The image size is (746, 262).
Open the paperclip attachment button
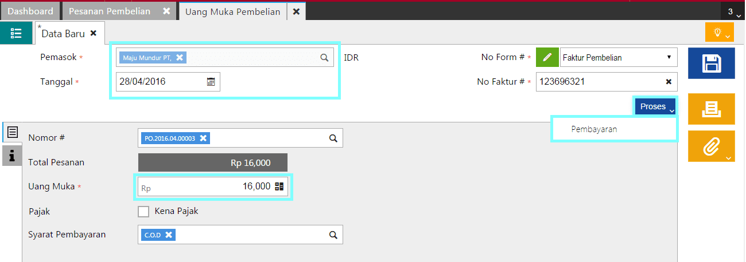pyautogui.click(x=710, y=146)
